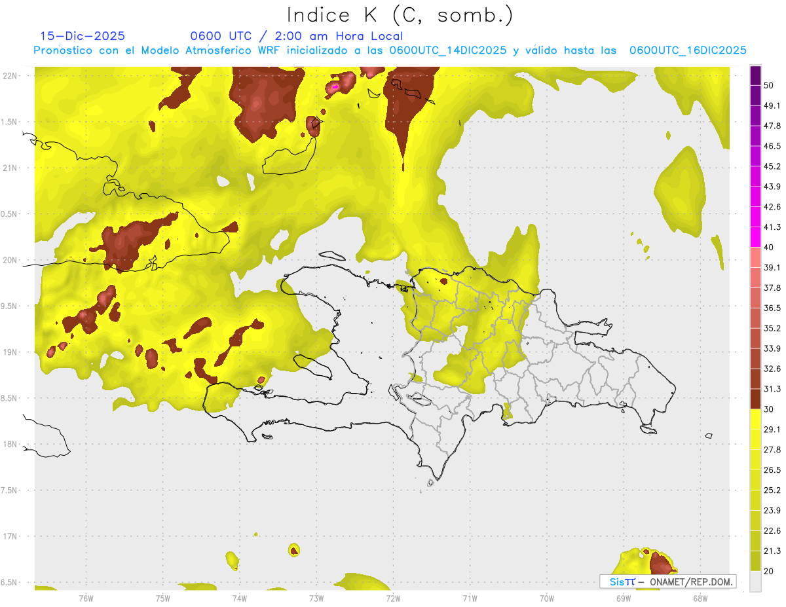Click the legend value '46.5'
This screenshot has width=786, height=607.
click(x=772, y=146)
